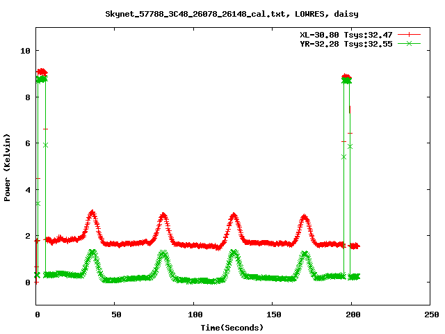Image resolution: width=445 pixels, height=334 pixels.
Task: Click the y-axis tick label 2
Action: pyautogui.click(x=28, y=236)
